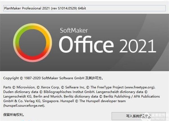This screenshot has width=169, height=121.
Task: Click the 保留所有权利 text
Action: 14,115
